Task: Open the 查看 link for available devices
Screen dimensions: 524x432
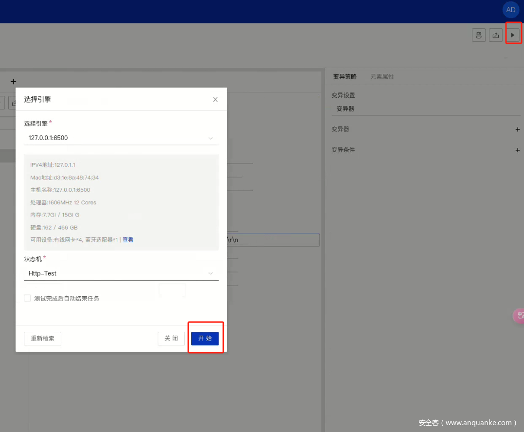Action: pos(128,240)
